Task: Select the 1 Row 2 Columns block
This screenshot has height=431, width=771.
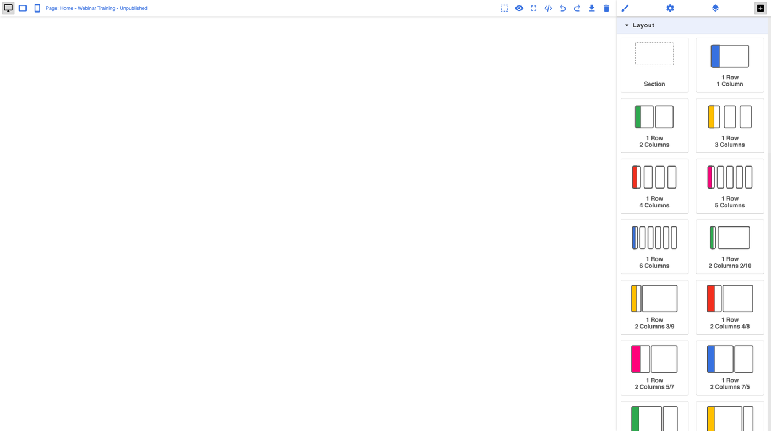Action: point(654,125)
